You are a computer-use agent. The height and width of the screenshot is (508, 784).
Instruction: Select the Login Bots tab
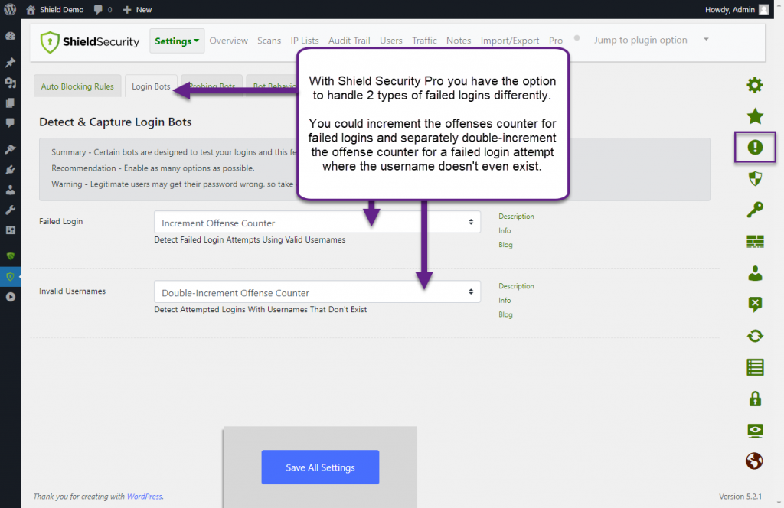[x=151, y=86]
